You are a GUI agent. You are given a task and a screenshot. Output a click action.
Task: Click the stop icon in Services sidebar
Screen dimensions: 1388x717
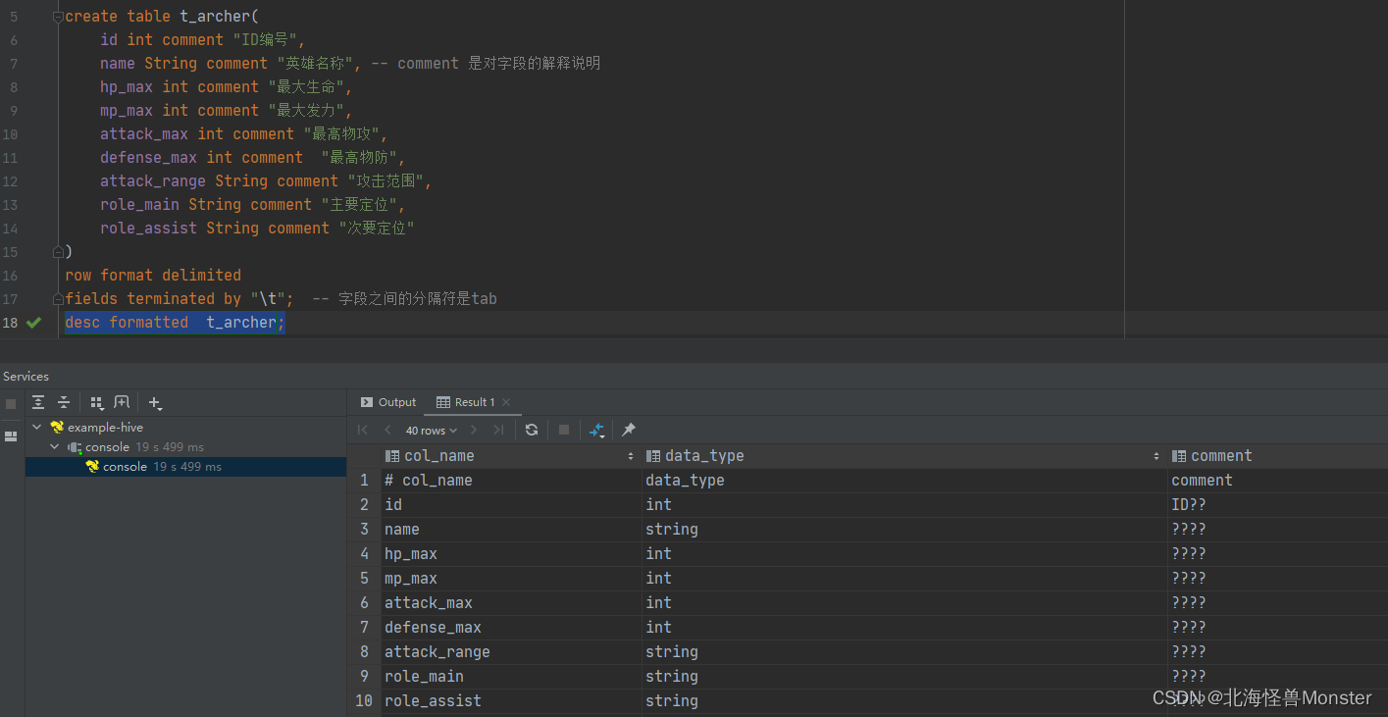click(x=11, y=403)
